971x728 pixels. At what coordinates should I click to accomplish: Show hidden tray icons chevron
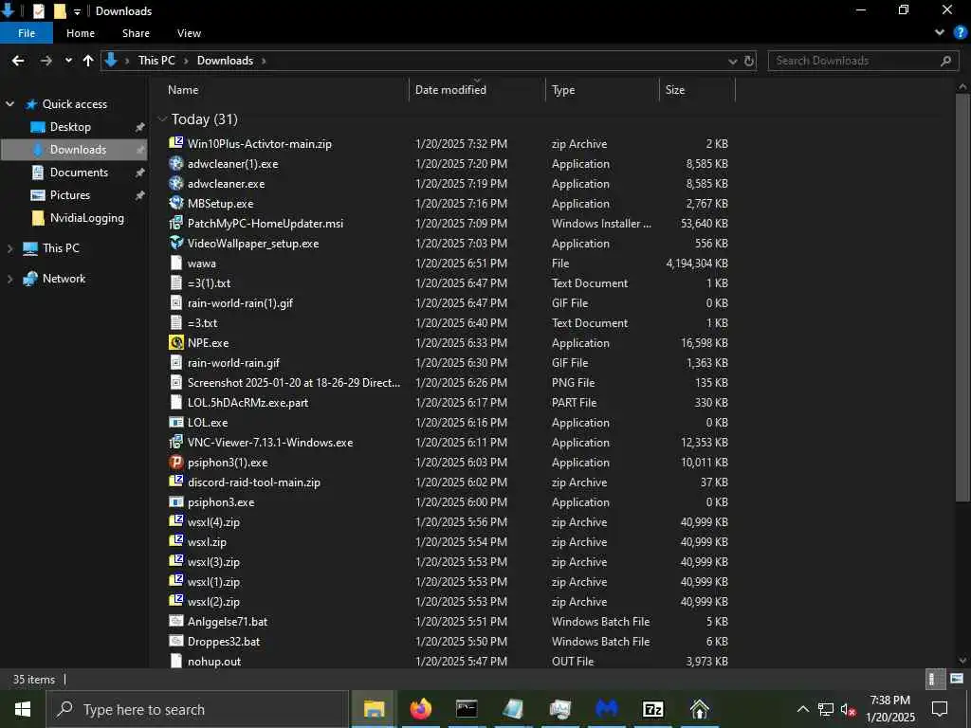pos(802,709)
